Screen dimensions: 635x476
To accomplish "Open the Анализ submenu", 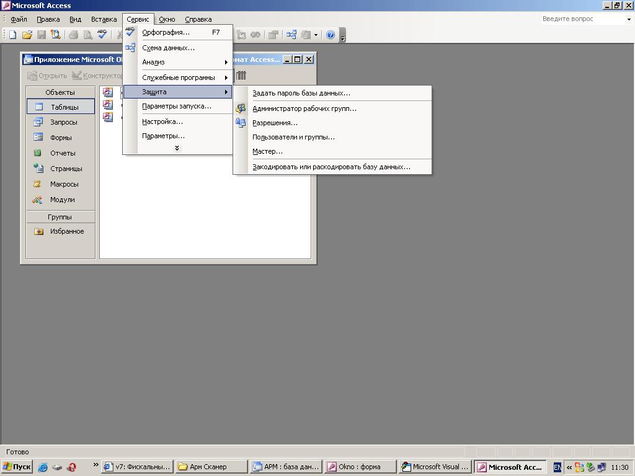I will pos(177,62).
